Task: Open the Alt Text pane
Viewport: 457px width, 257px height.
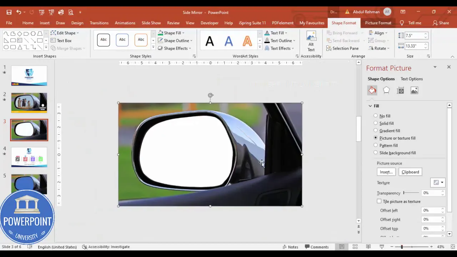Action: 311,41
